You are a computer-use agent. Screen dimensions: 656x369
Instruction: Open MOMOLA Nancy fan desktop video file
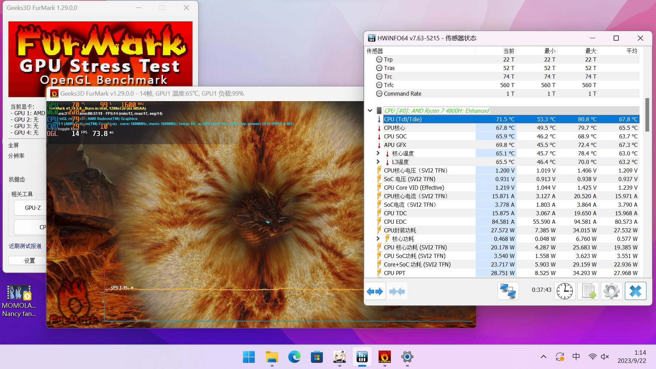(19, 301)
